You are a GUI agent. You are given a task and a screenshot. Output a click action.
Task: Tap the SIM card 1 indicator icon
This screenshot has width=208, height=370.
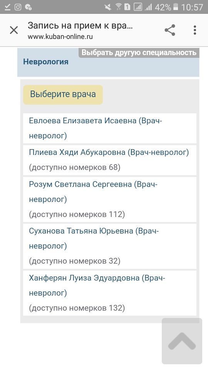click(127, 7)
